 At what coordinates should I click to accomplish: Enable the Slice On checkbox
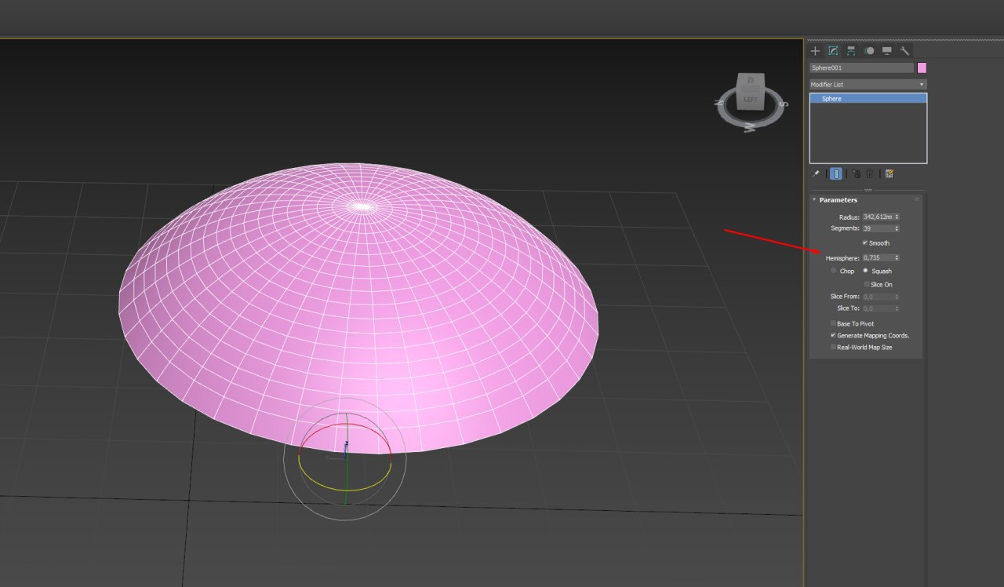pos(867,284)
